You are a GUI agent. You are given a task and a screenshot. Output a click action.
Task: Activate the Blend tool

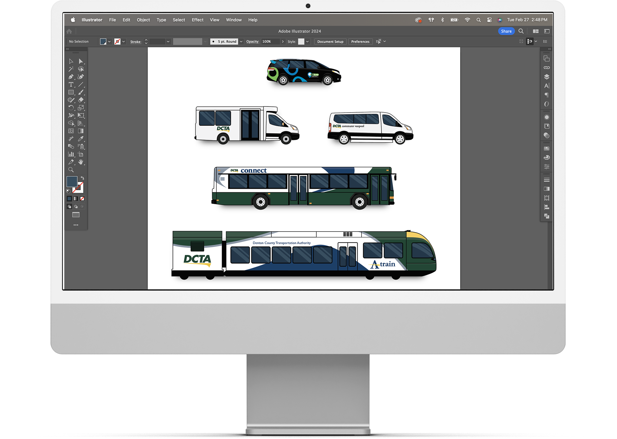[x=71, y=146]
